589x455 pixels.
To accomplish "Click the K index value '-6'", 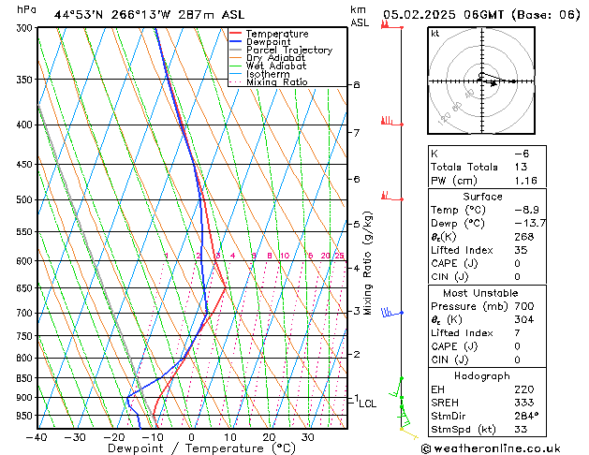I will click(522, 154).
